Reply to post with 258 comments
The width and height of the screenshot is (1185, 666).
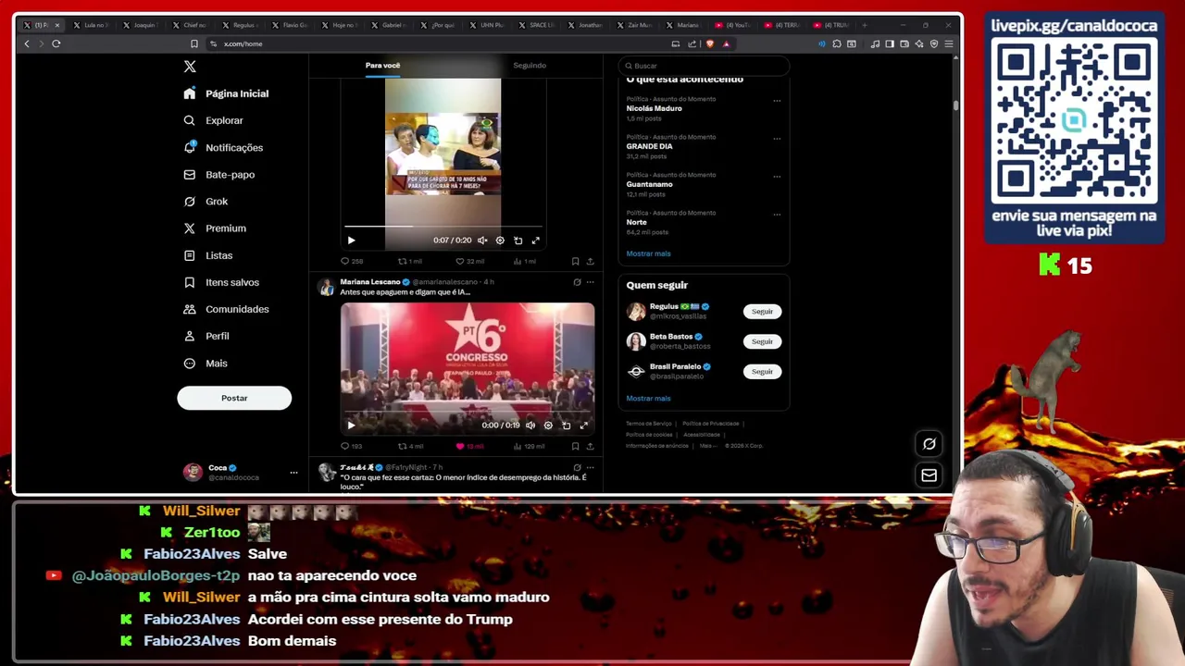[351, 262]
